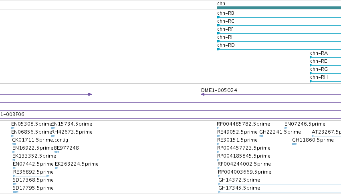Select the chn-RF transcript
The height and width of the screenshot is (194, 341).
click(x=225, y=29)
